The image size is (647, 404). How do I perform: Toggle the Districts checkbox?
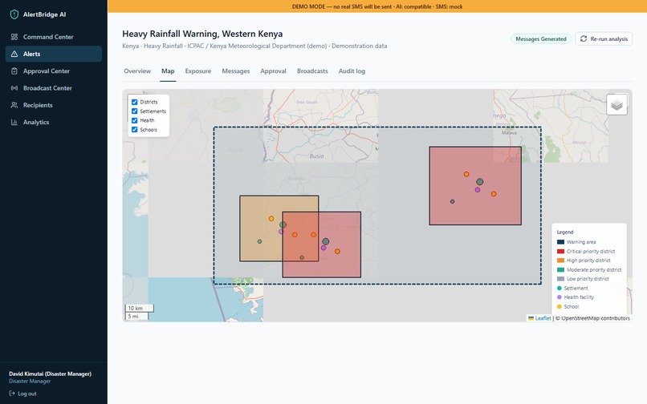point(135,102)
